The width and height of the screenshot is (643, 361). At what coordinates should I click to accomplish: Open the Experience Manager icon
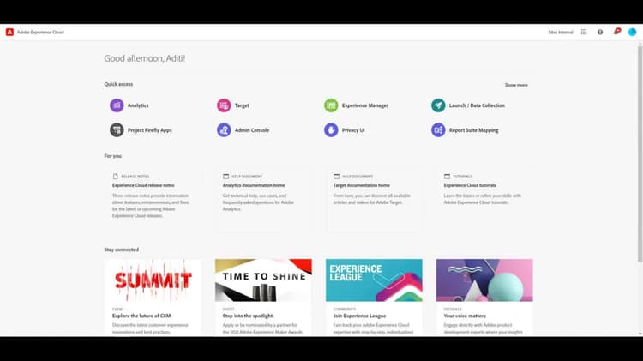point(331,105)
